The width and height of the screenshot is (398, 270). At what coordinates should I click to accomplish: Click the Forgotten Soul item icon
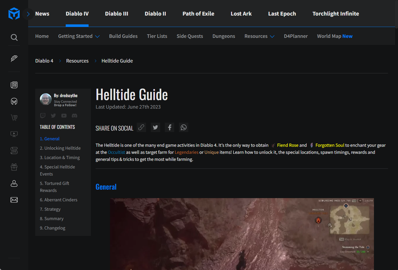311,145
